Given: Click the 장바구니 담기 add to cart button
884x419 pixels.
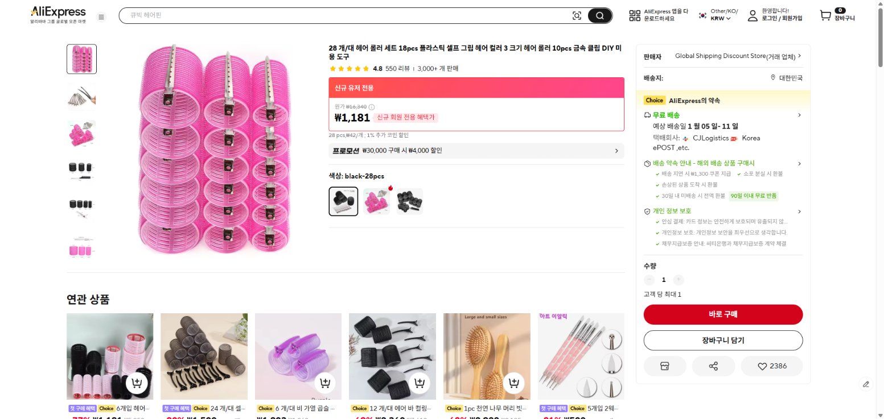Looking at the screenshot, I should pos(723,340).
